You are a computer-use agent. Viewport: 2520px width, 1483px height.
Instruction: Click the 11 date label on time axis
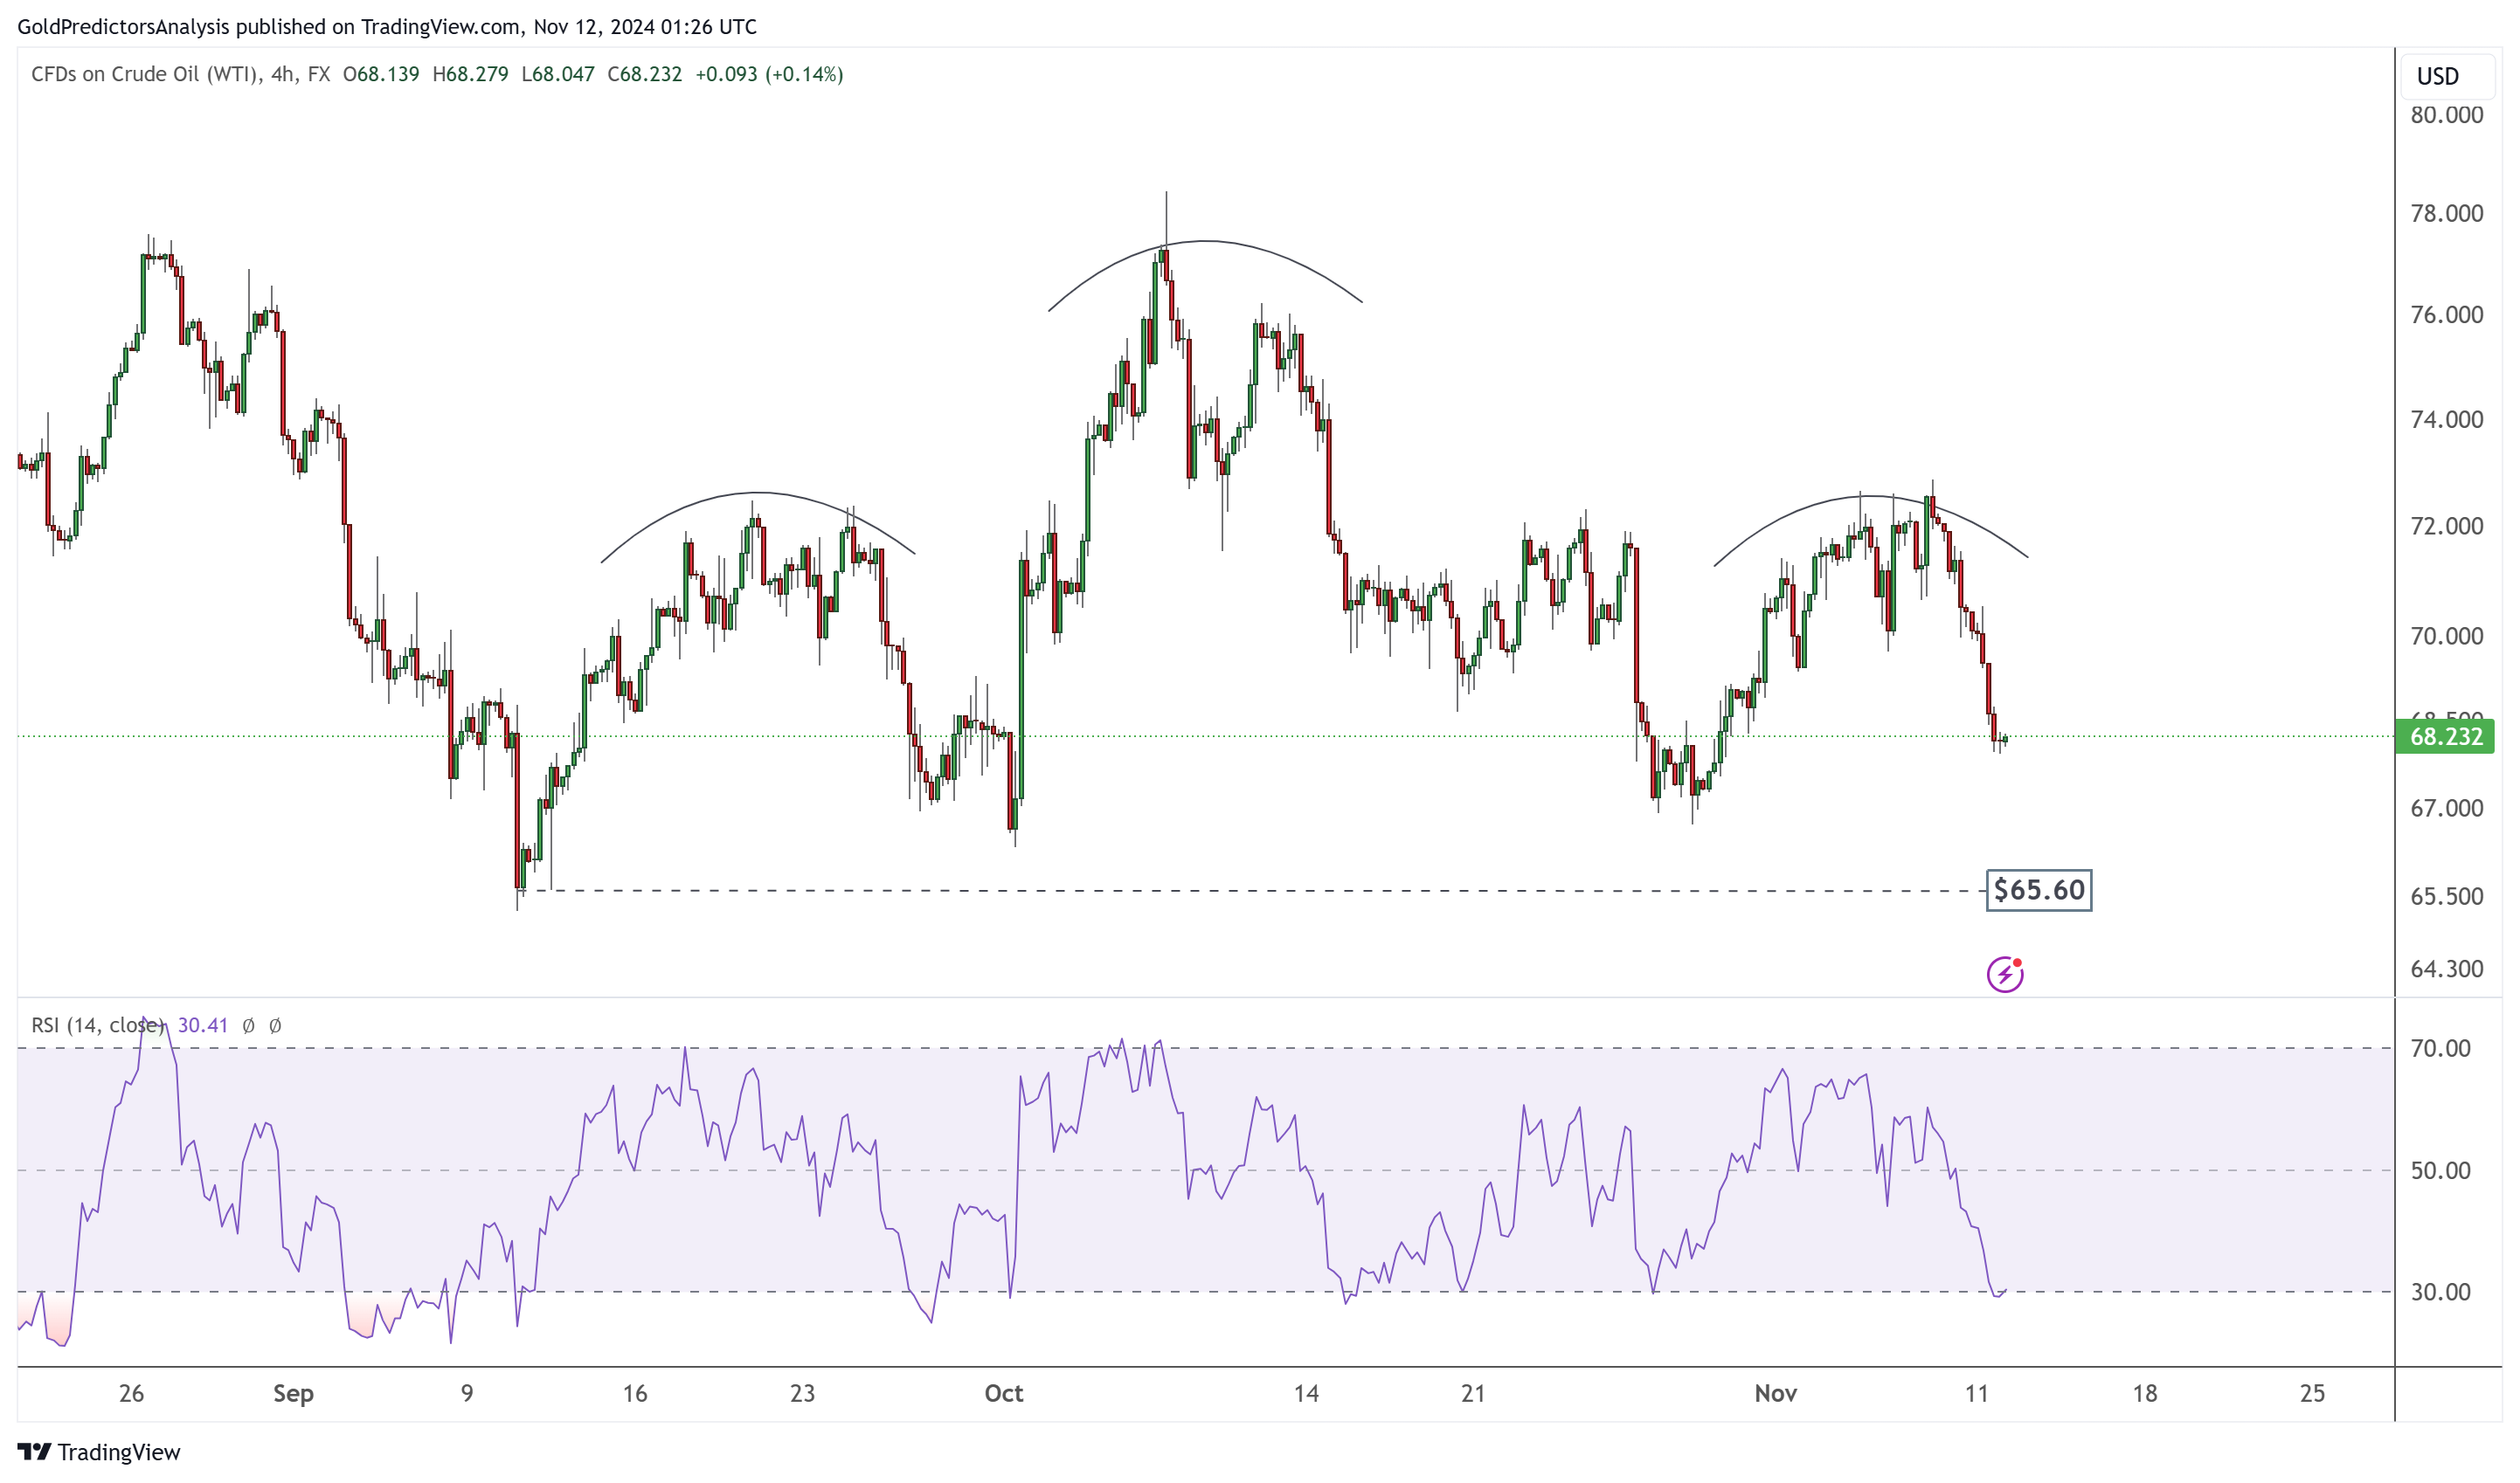point(1976,1393)
